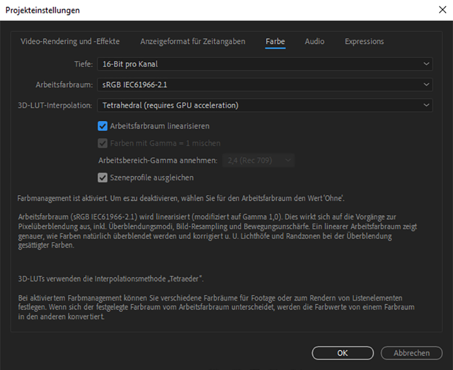
Task: Select the Farbe tab
Action: [x=275, y=41]
